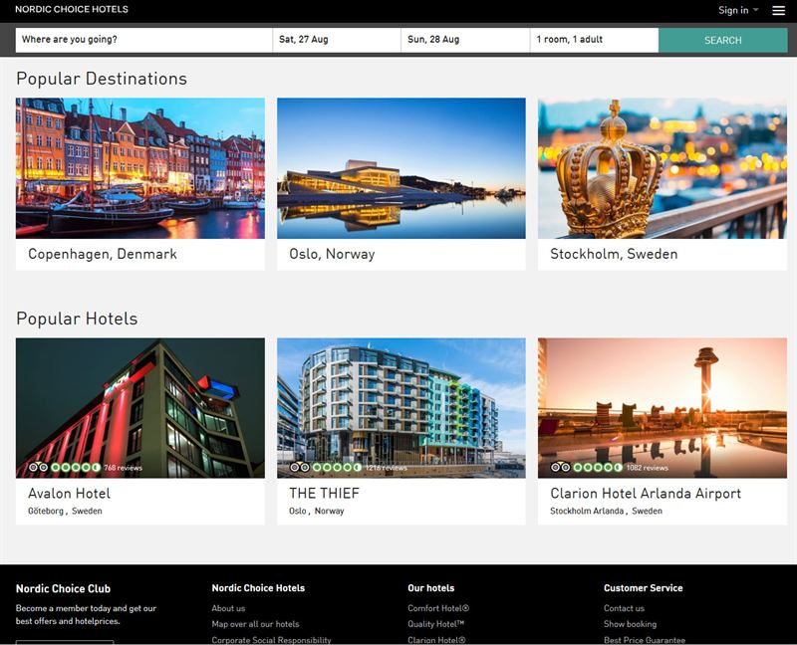797x645 pixels.
Task: Go to Comfort Hotel footer link
Action: point(438,608)
